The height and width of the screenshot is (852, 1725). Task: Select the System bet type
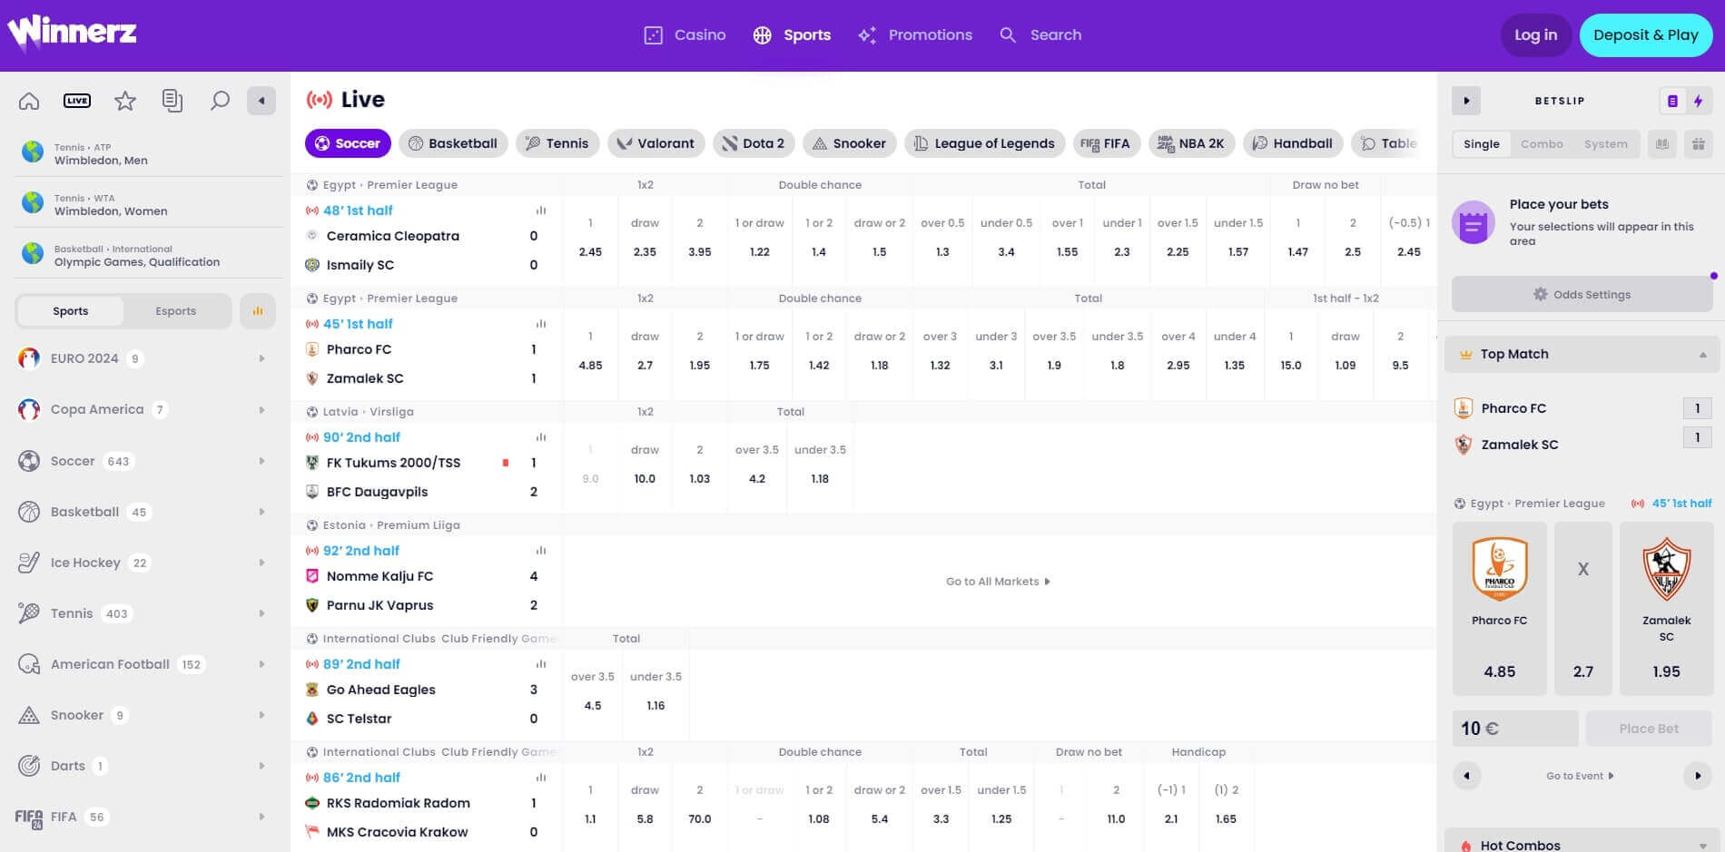point(1605,143)
